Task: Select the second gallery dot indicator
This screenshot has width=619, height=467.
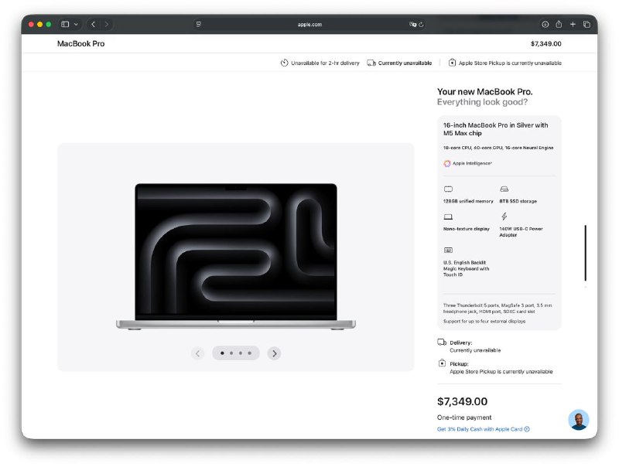Action: click(231, 353)
